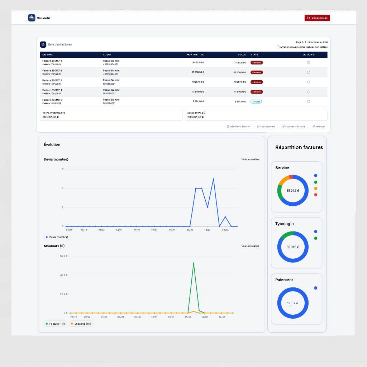The image size is (367, 367).
Task: Enable the show only unpaid invoices checkbox
Action: [x=278, y=47]
